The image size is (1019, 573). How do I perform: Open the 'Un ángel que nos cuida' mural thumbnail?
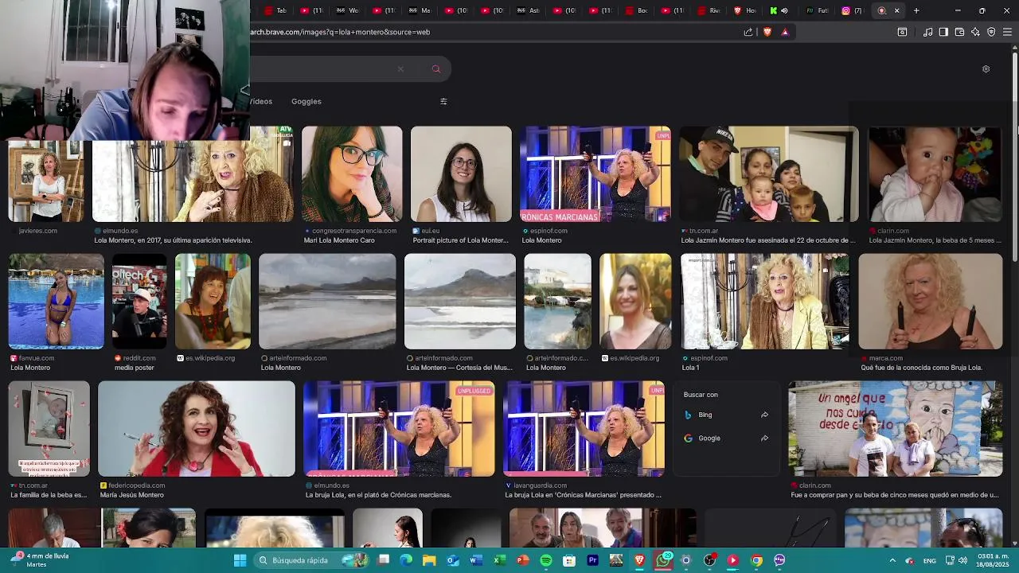pos(896,428)
